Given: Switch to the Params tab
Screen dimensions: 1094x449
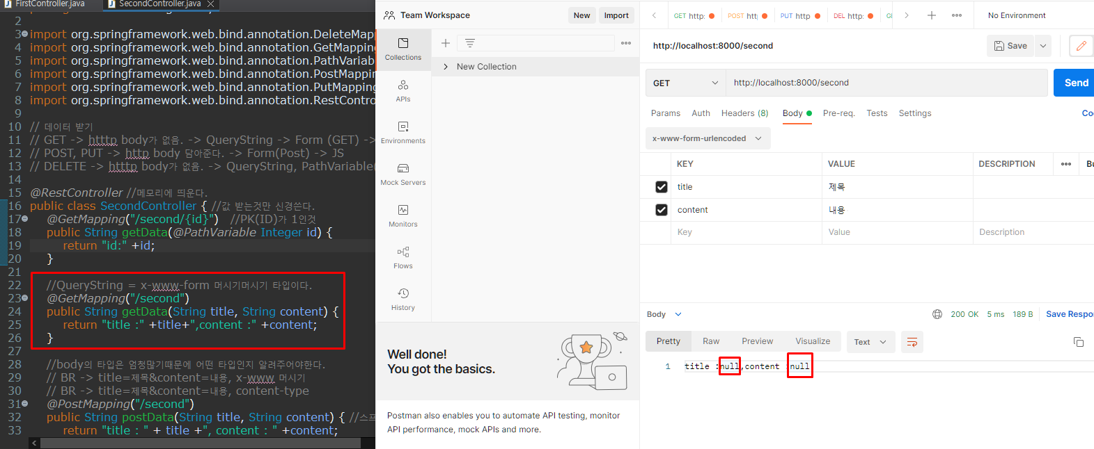Looking at the screenshot, I should click(x=666, y=113).
